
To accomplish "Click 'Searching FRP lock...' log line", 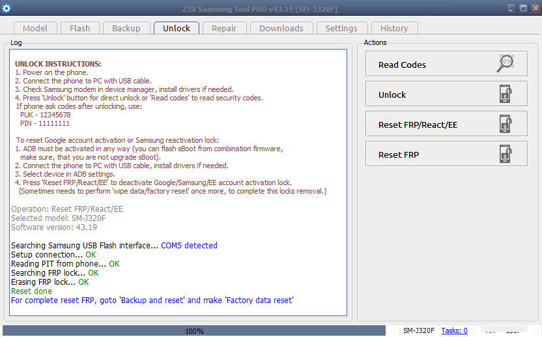I will [55, 273].
